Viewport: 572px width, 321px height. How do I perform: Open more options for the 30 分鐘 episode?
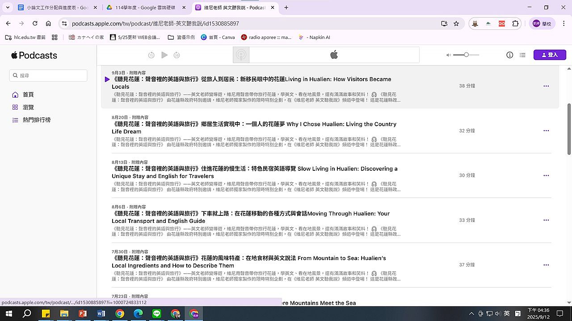tap(546, 176)
